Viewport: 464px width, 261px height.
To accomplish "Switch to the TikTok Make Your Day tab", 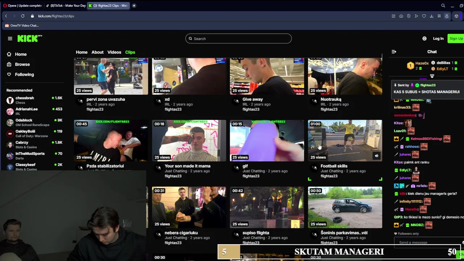I will pyautogui.click(x=66, y=5).
